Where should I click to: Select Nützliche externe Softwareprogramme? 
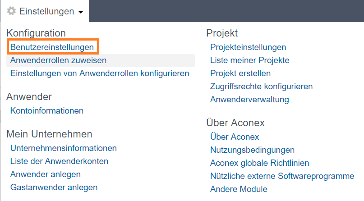(282, 176)
